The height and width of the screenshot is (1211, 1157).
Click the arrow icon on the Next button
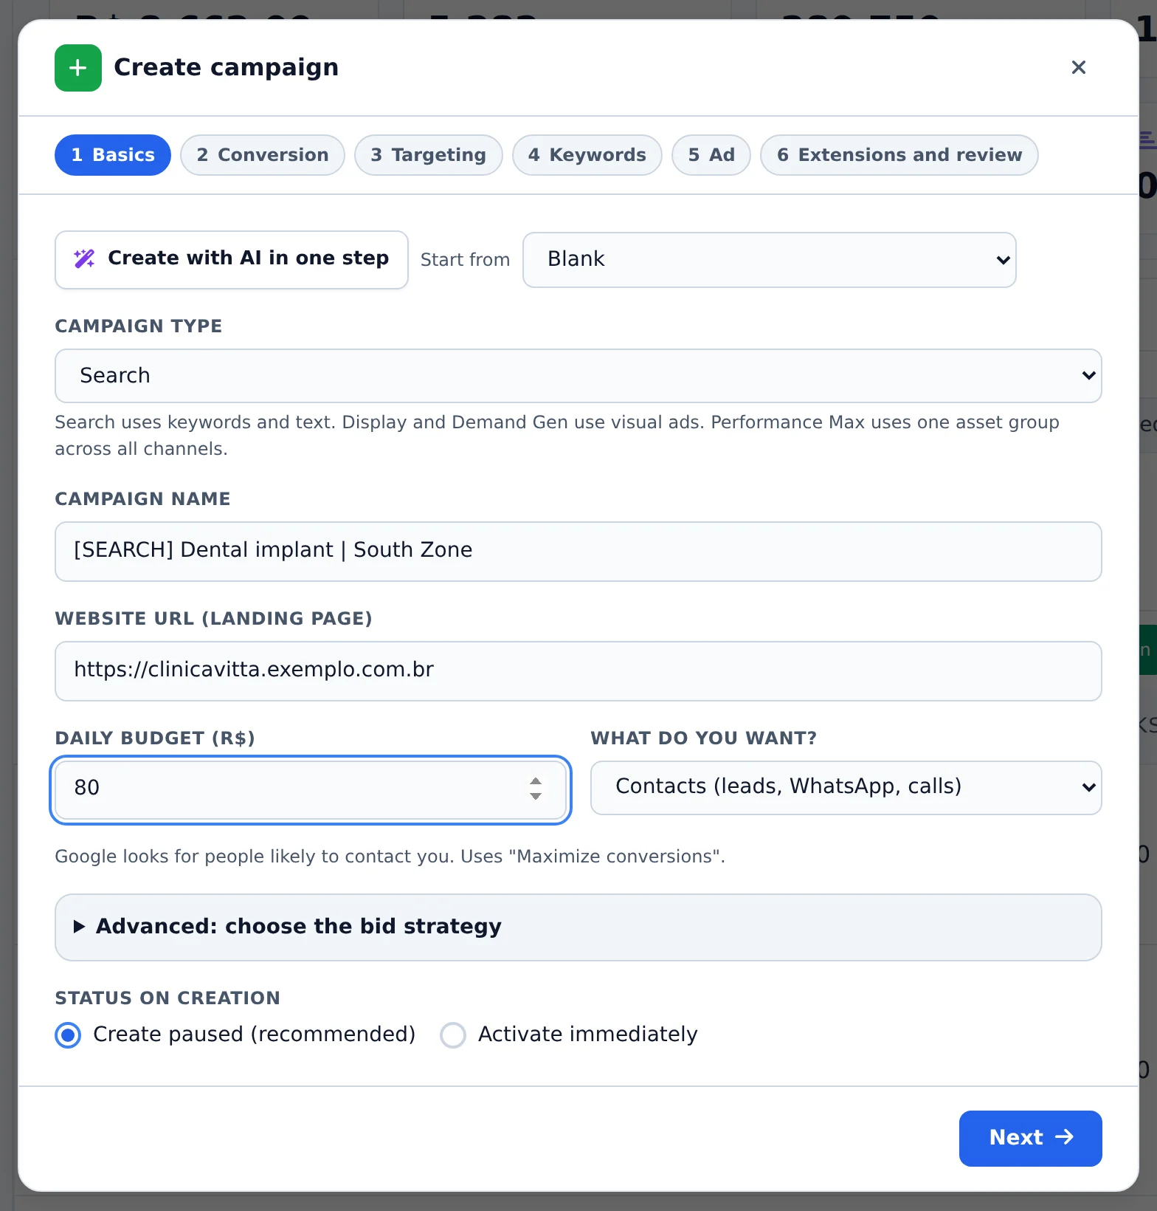coord(1064,1137)
